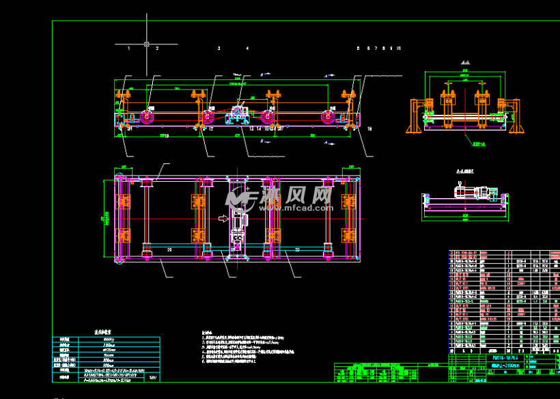Click part balloon number 4 at top
This screenshot has height=399, width=560.
click(247, 49)
